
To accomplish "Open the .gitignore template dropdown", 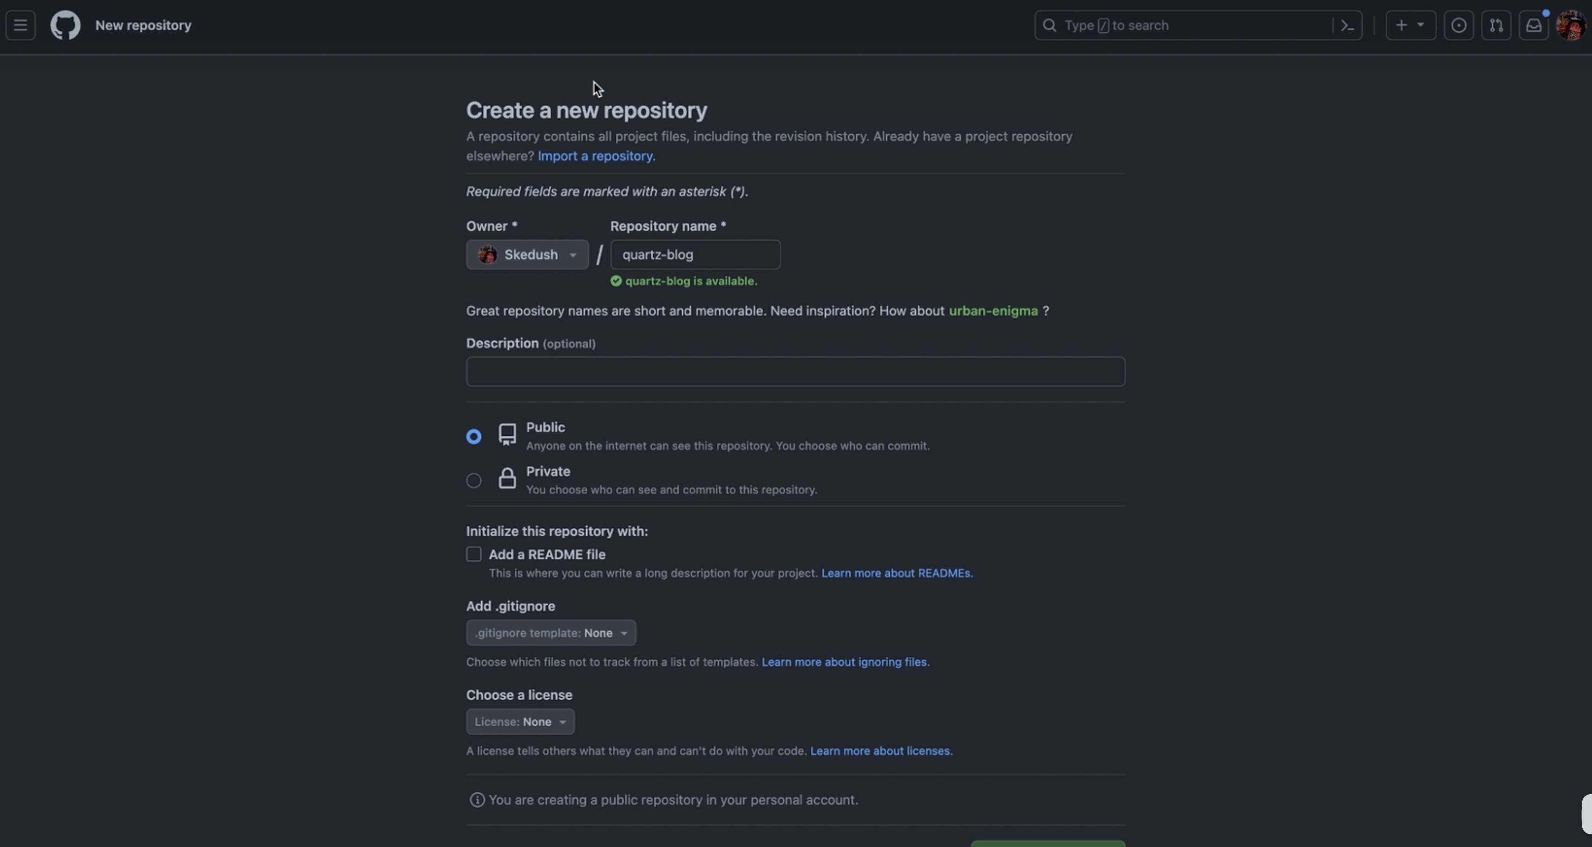I will tap(551, 633).
